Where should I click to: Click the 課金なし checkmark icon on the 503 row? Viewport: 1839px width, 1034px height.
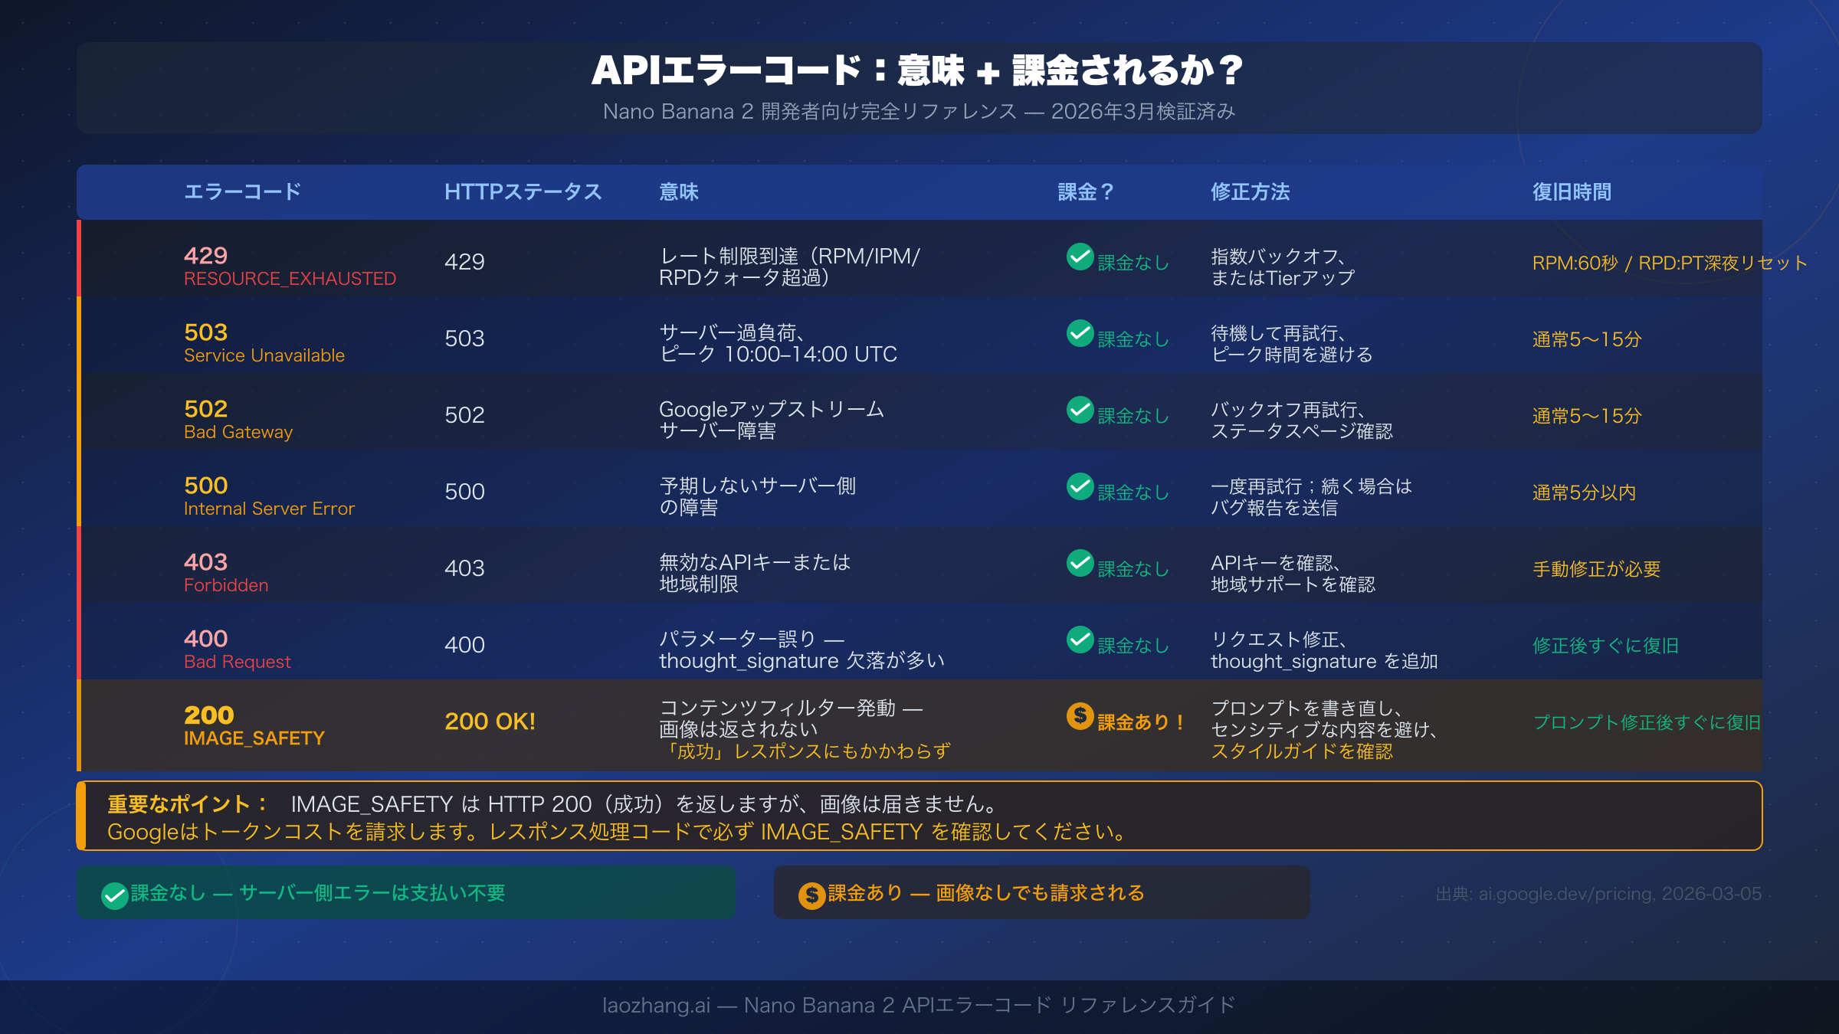1079,335
